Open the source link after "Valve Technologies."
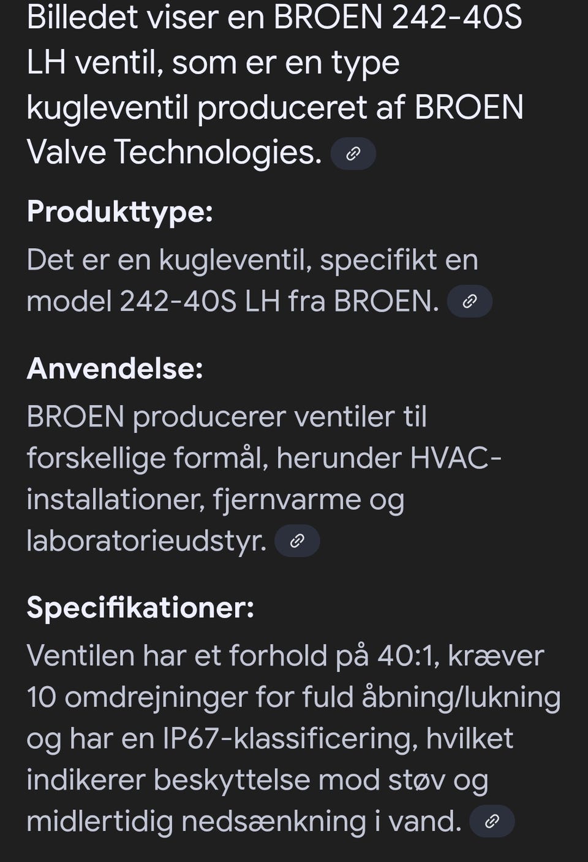 (x=353, y=154)
